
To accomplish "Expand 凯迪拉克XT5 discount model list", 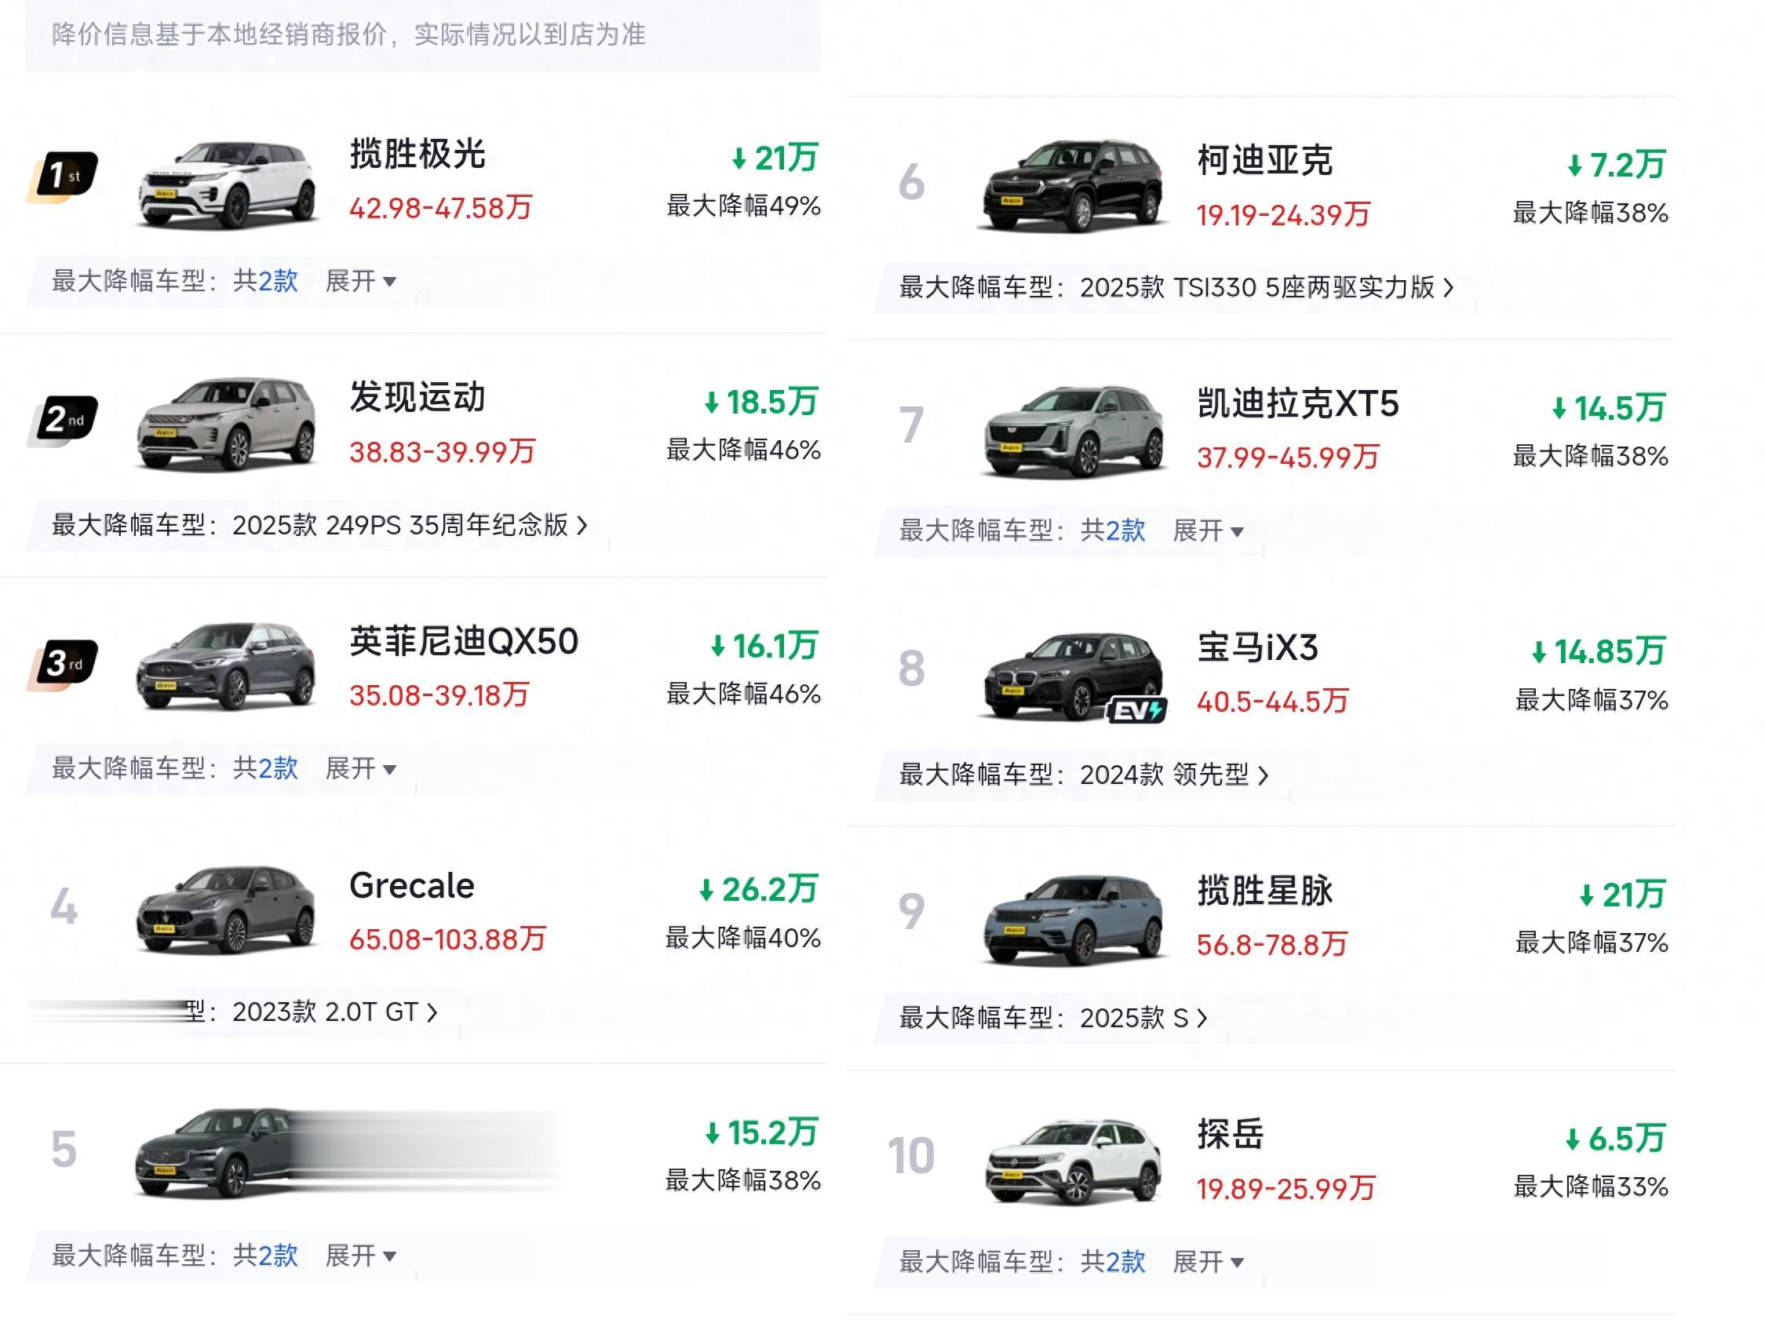I will (1208, 531).
